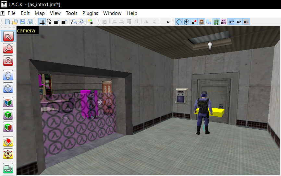The height and width of the screenshot is (176, 281).
Task: Click the align top toolbar icon
Action: tap(129, 22)
